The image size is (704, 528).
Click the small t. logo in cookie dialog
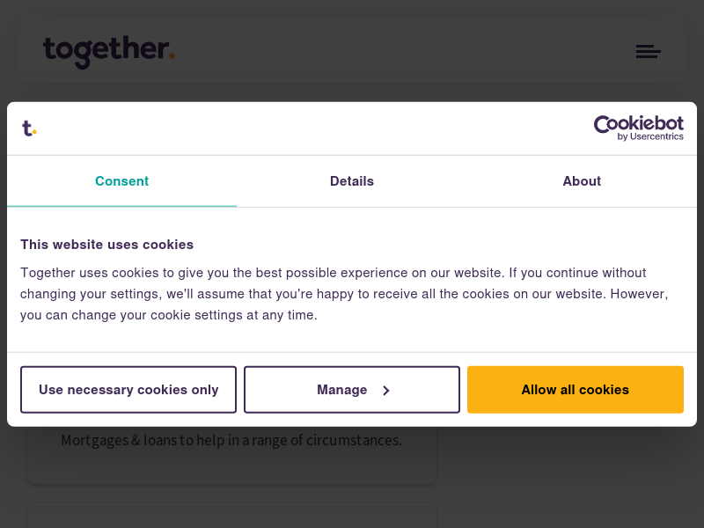[29, 128]
